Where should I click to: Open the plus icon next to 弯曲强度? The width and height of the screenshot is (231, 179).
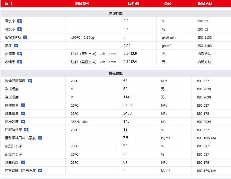(x=23, y=162)
